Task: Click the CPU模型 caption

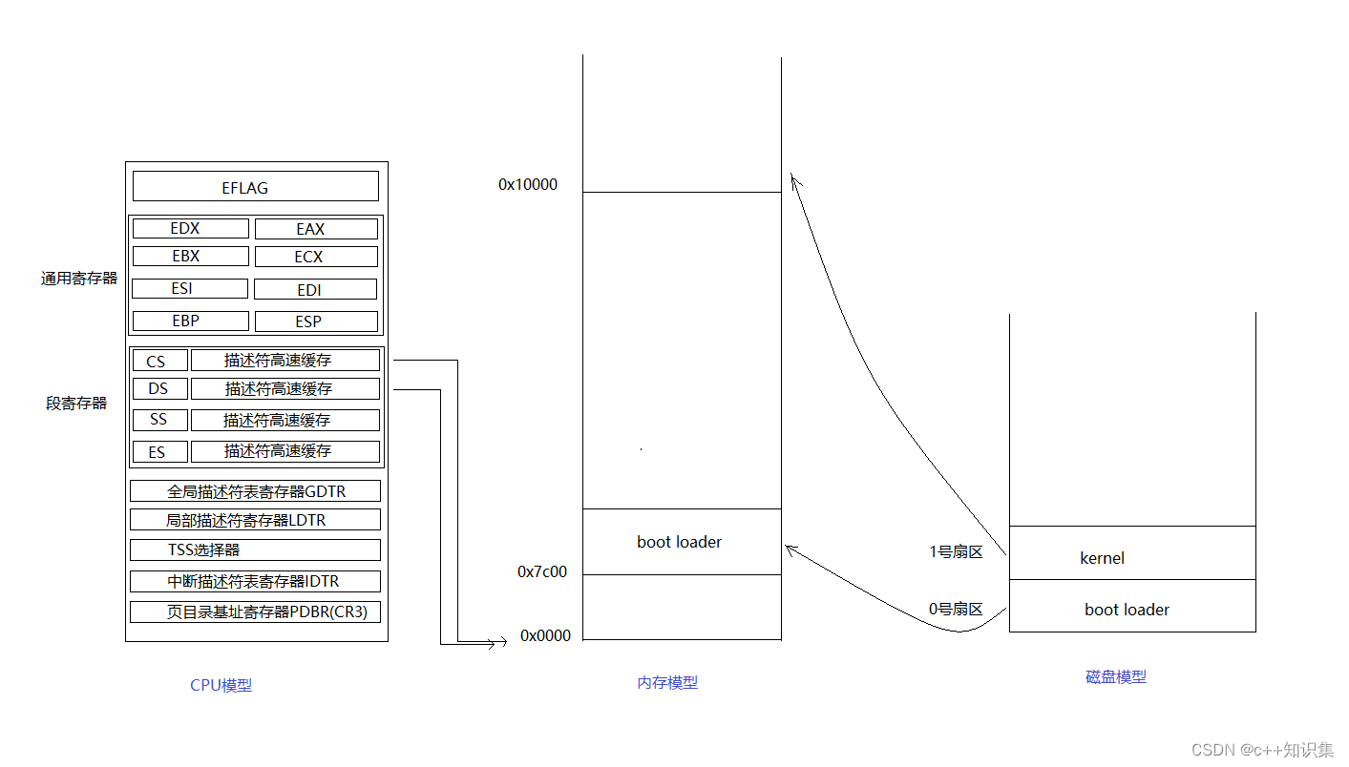Action: 221,685
